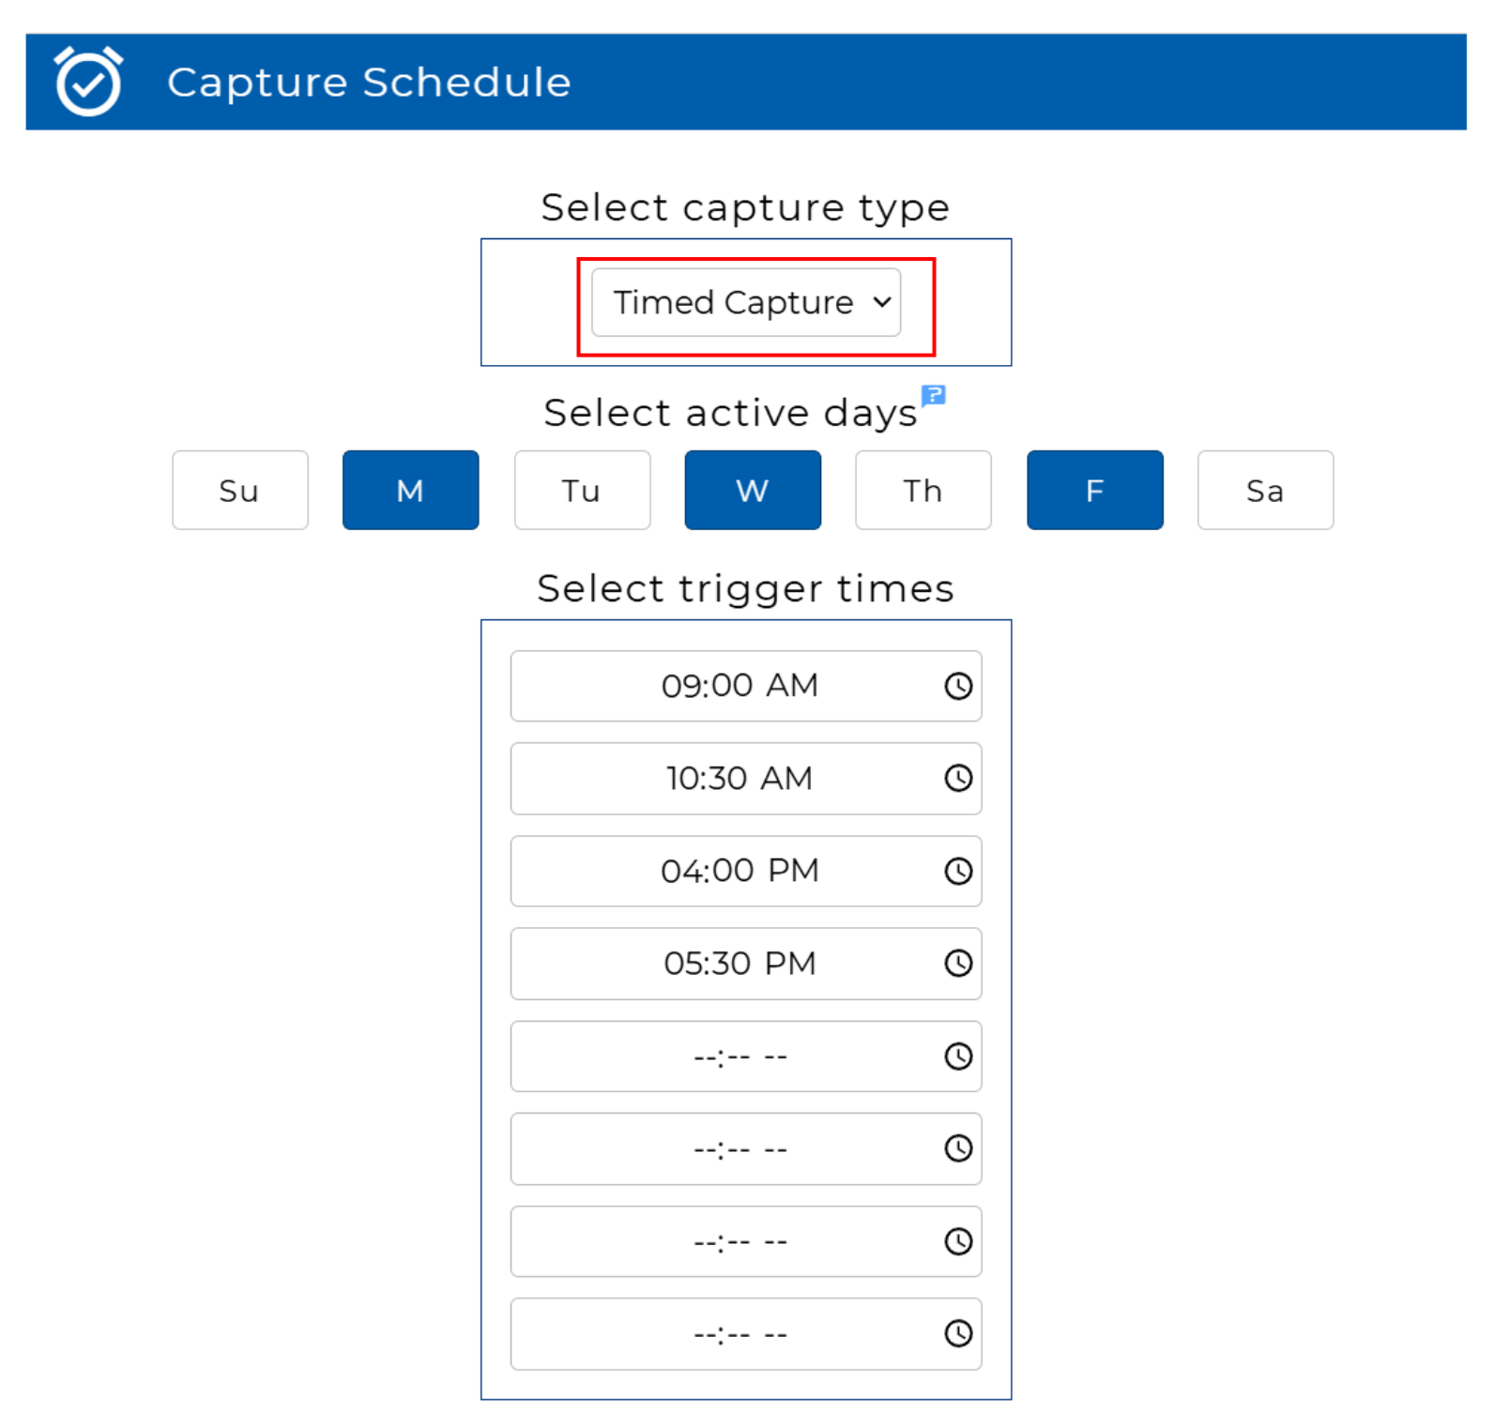Toggle Friday active day off

(x=1094, y=491)
